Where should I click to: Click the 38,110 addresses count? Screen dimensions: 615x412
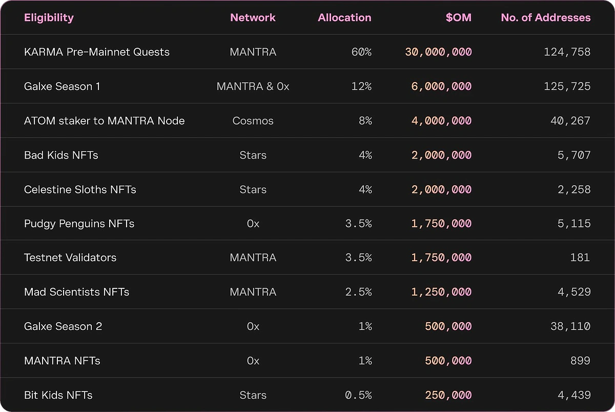(x=570, y=326)
